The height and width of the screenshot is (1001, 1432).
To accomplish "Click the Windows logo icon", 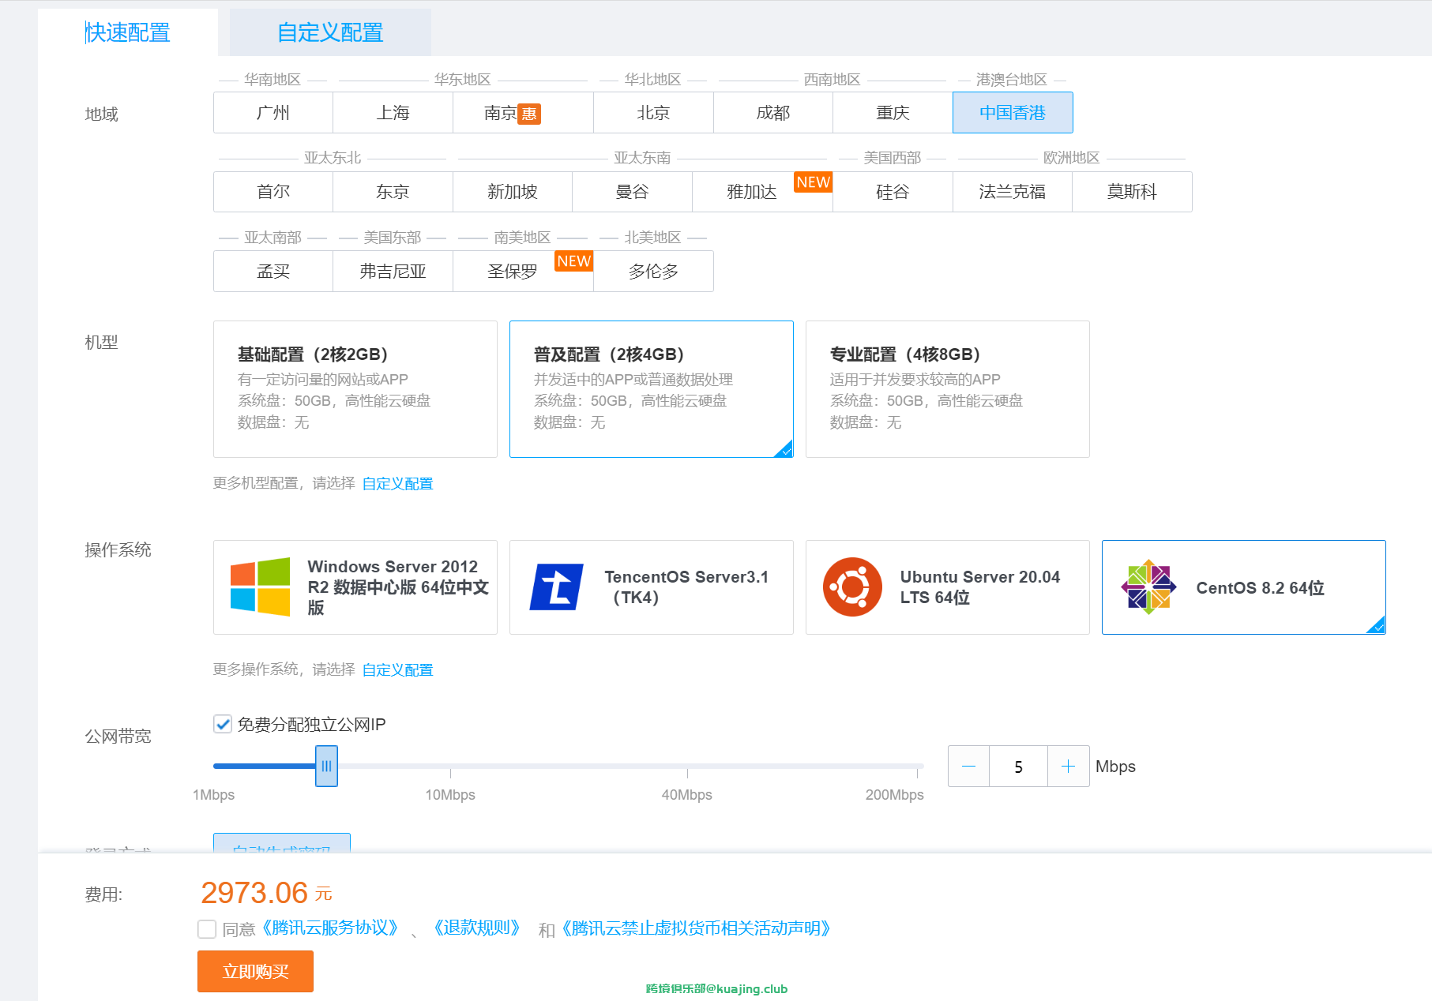I will (x=260, y=587).
